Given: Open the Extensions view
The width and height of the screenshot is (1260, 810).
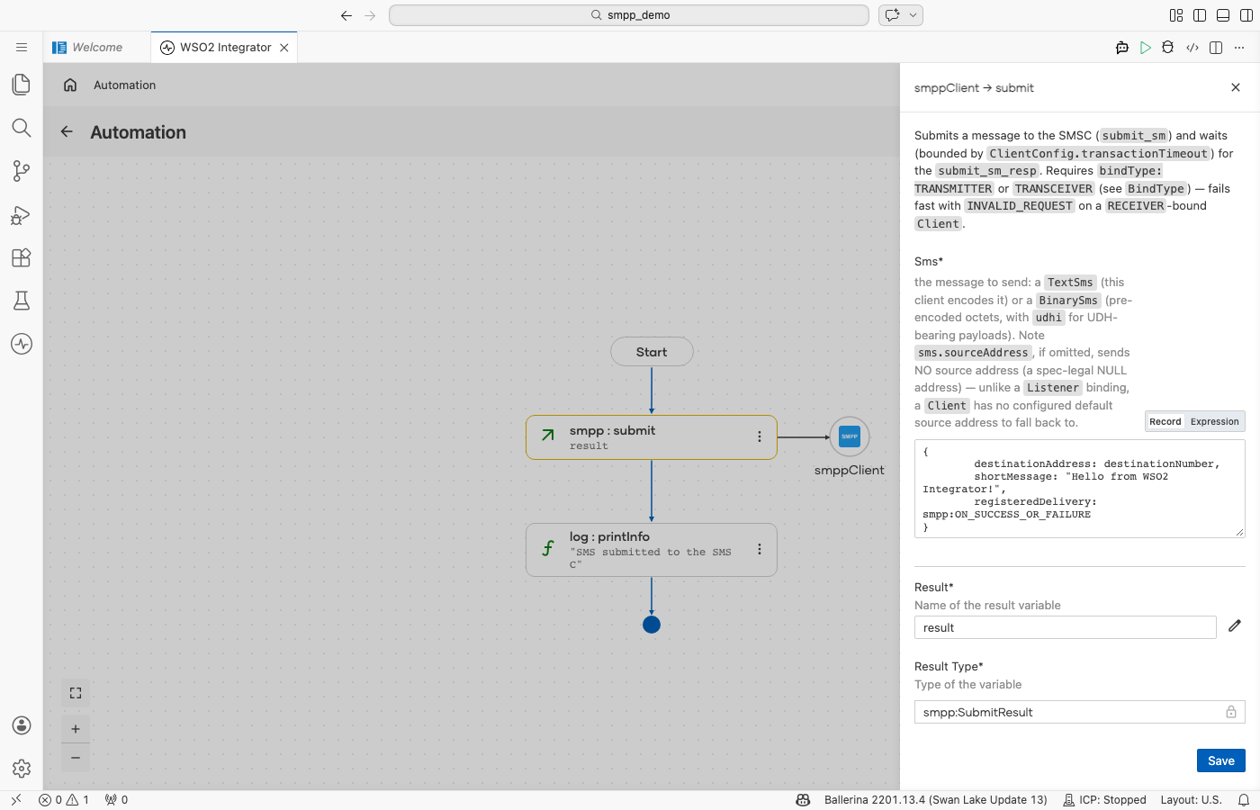Looking at the screenshot, I should click(22, 257).
